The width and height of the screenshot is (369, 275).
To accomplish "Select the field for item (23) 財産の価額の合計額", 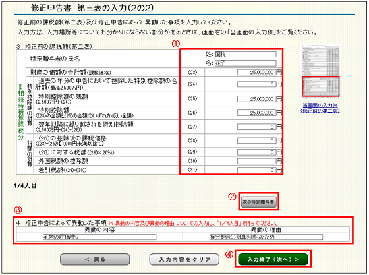I will coord(256,72).
